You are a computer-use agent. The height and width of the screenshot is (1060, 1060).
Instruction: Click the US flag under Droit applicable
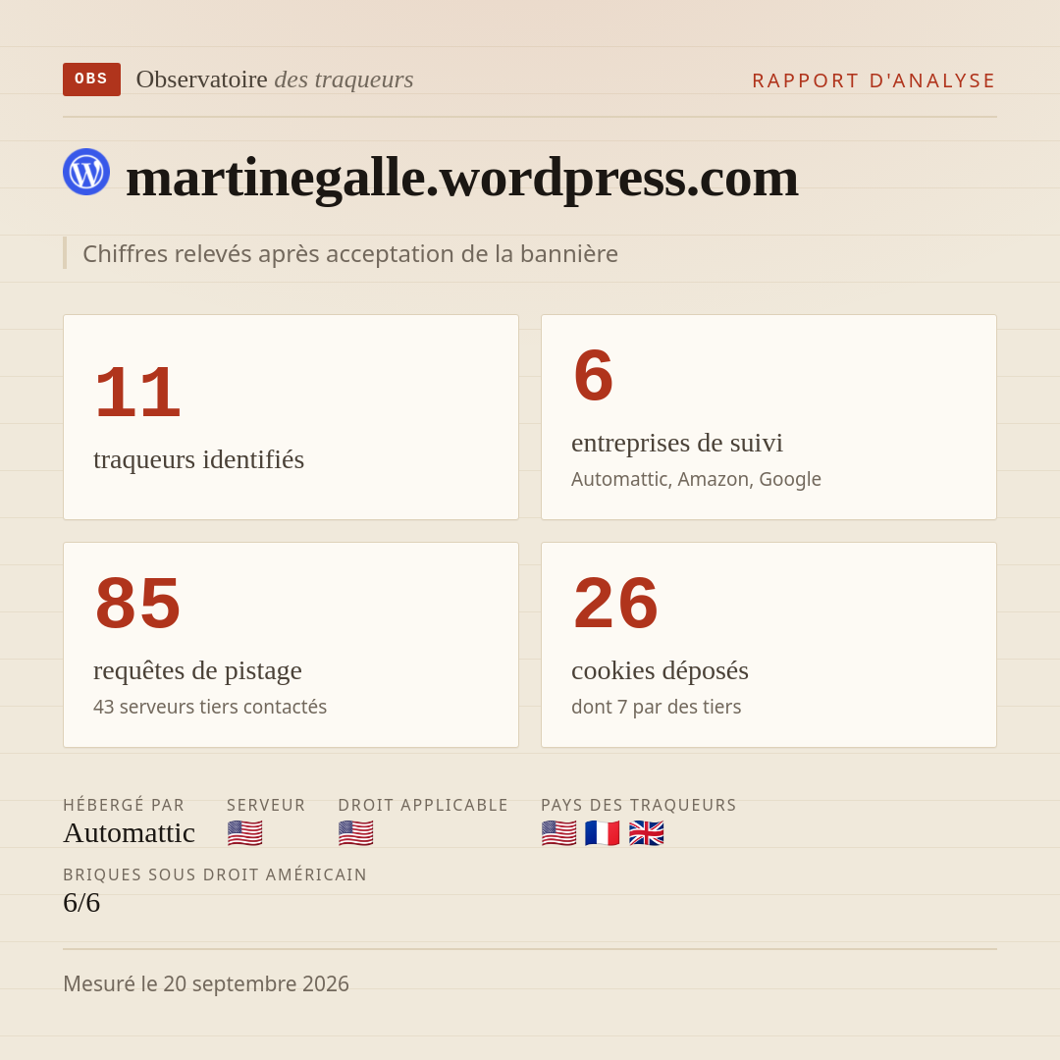click(355, 833)
